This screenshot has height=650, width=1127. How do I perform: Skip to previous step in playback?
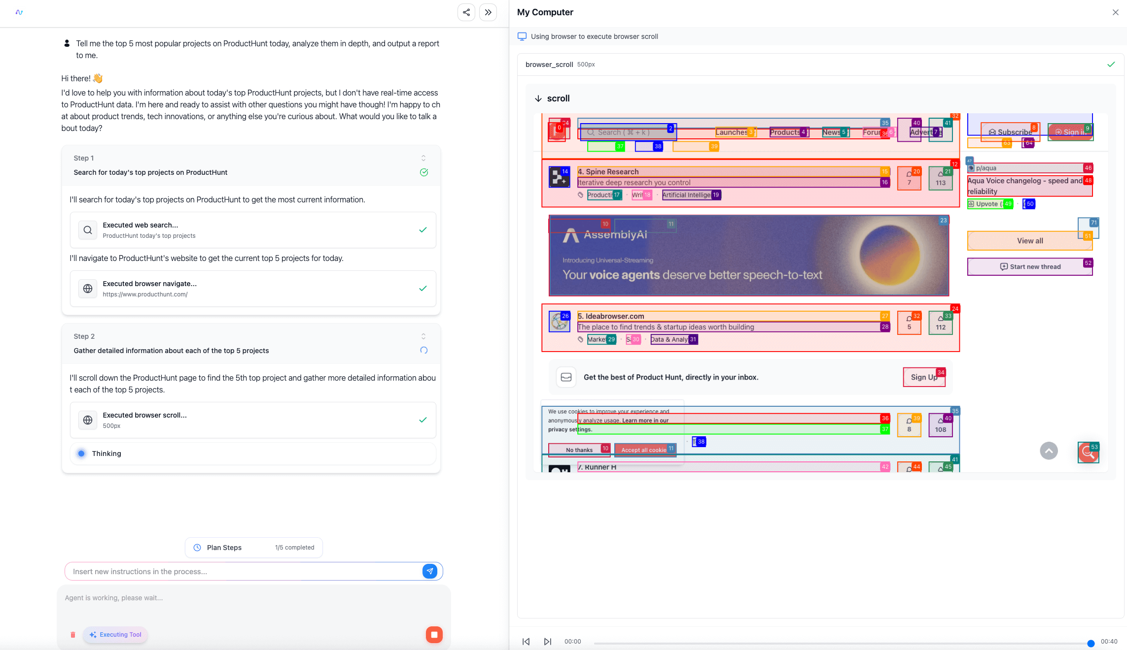point(526,642)
